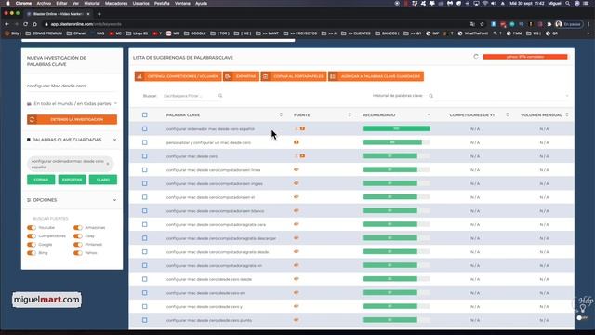Viewport: 595px width, 335px height.
Task: Click the search magnifier in the Buscar filter
Action: coord(220,96)
